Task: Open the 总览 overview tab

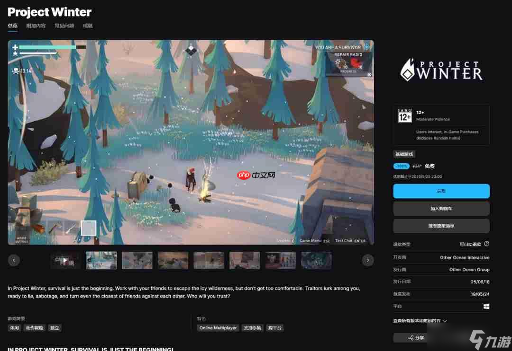Action: point(12,26)
